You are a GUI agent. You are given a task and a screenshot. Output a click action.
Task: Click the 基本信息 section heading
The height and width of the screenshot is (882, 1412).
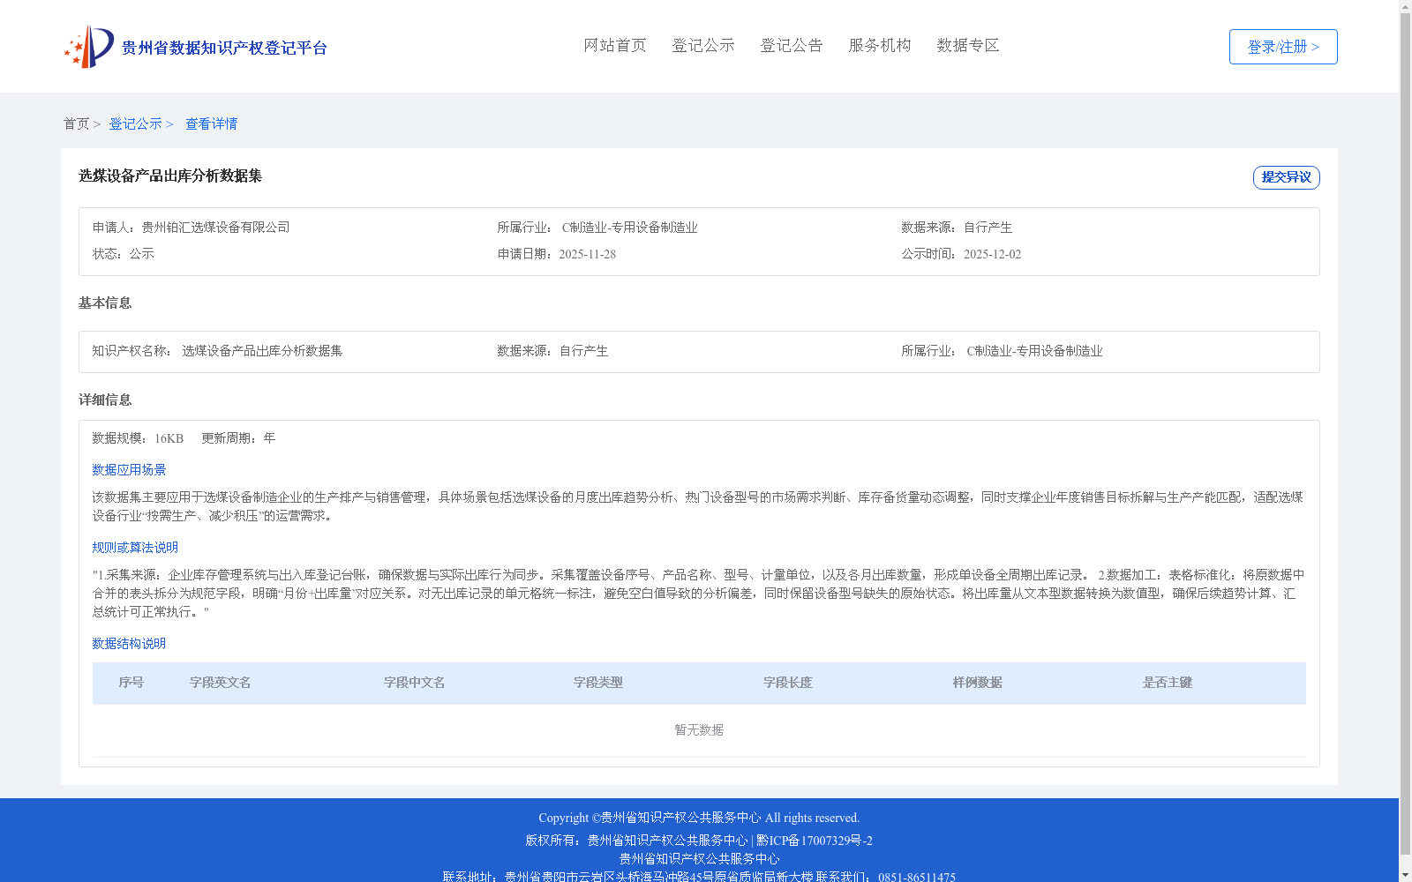click(x=105, y=303)
